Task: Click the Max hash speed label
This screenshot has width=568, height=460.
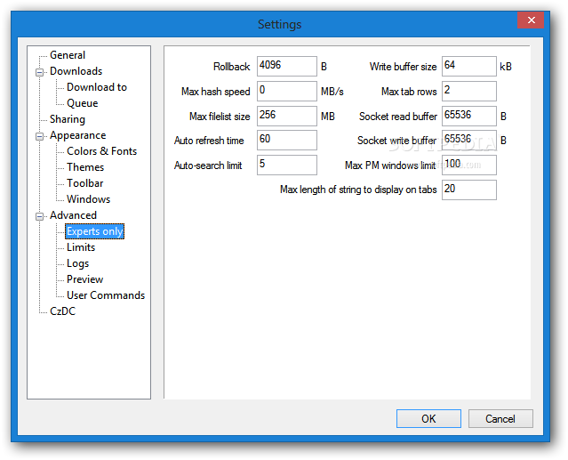Action: tap(215, 92)
